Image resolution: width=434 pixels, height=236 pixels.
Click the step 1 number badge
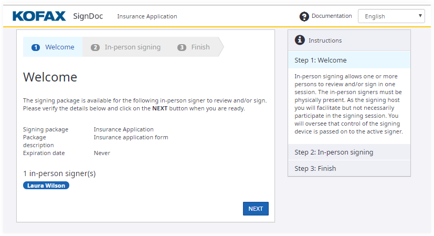36,47
